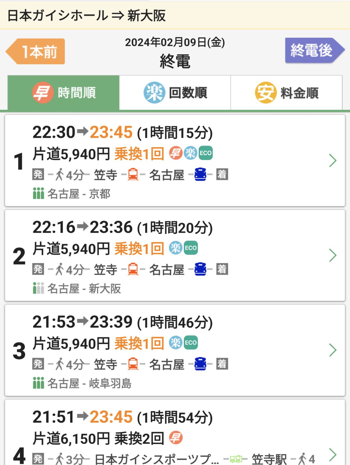The width and height of the screenshot is (350, 465).
Task: Tap the 早 icon in route 4
Action: coord(176,438)
